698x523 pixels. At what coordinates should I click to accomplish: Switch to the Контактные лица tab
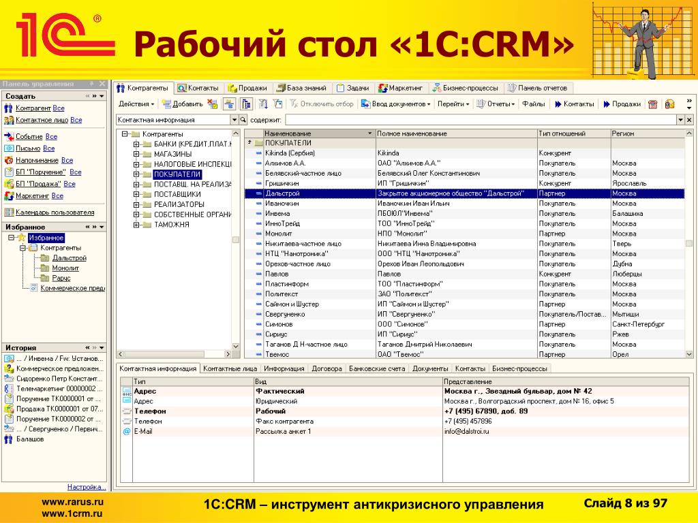(x=230, y=368)
